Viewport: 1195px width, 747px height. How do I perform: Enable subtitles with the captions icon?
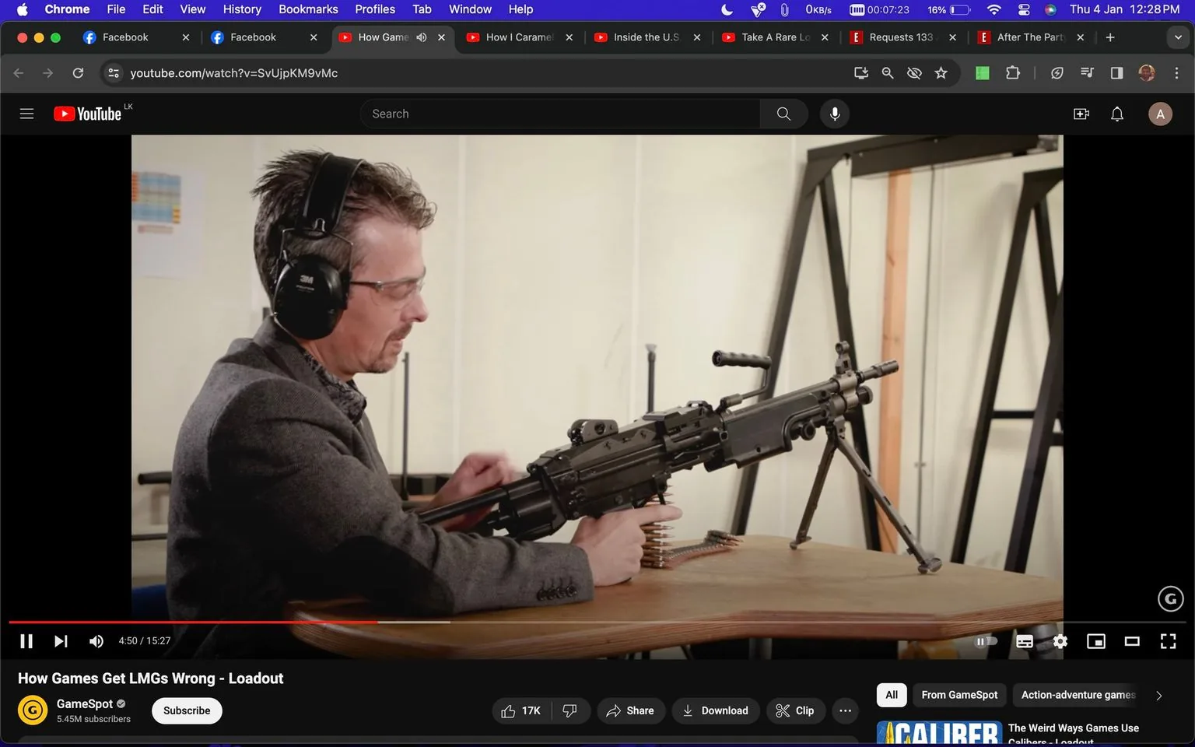[1024, 640]
